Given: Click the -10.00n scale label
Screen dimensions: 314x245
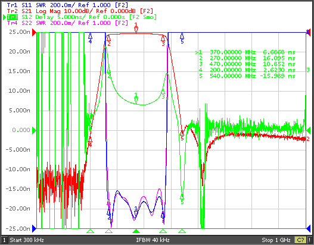Looking at the screenshot, I should [x=18, y=169].
